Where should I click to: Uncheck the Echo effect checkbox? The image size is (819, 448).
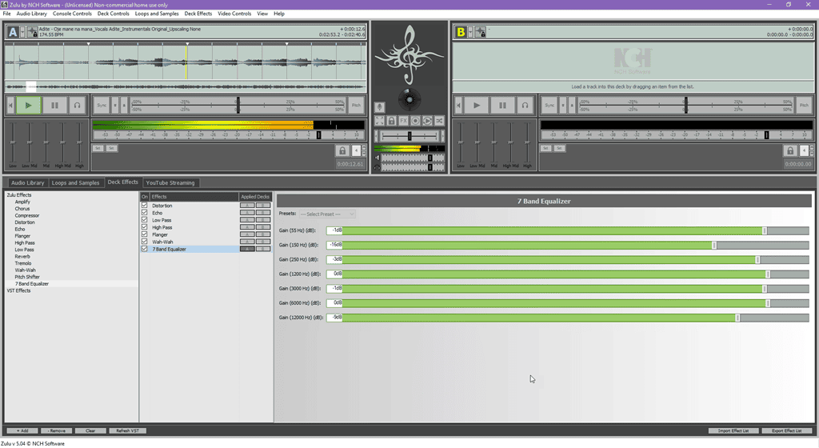click(x=145, y=213)
